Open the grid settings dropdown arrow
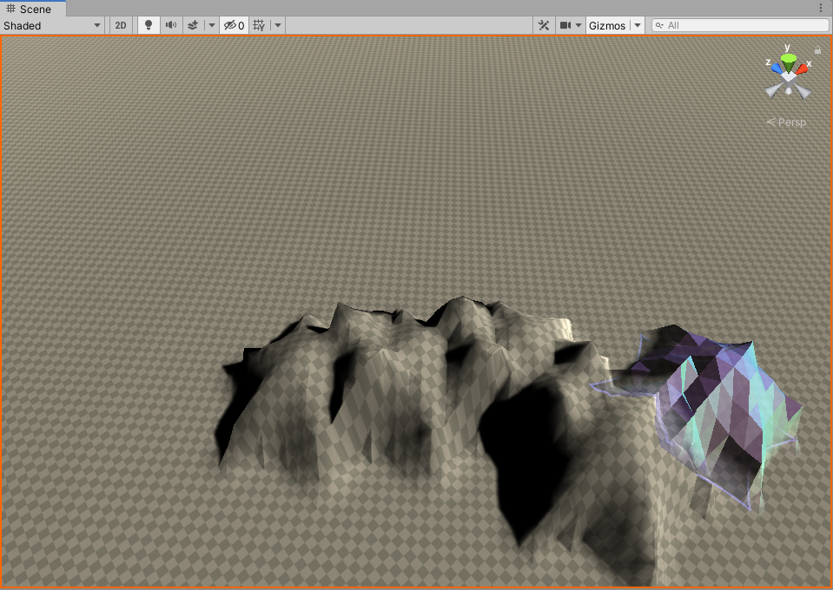 (x=278, y=25)
